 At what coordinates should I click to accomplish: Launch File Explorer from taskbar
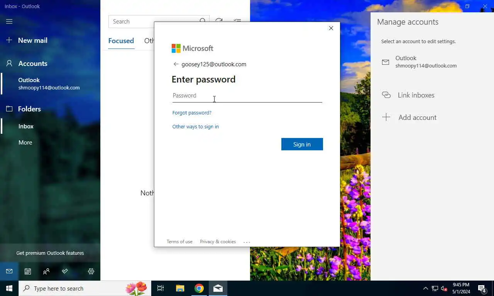tap(180, 288)
